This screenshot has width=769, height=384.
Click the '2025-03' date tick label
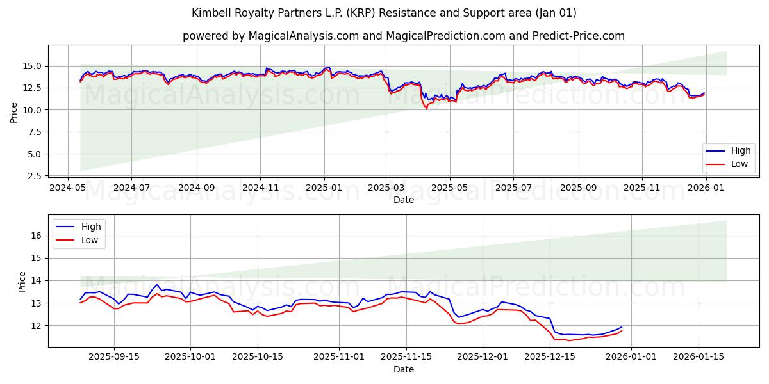point(386,188)
